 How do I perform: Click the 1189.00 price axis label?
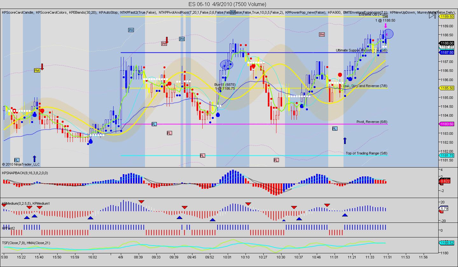coord(447,26)
